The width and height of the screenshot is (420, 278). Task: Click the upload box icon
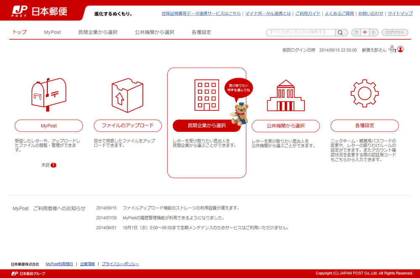[128, 95]
